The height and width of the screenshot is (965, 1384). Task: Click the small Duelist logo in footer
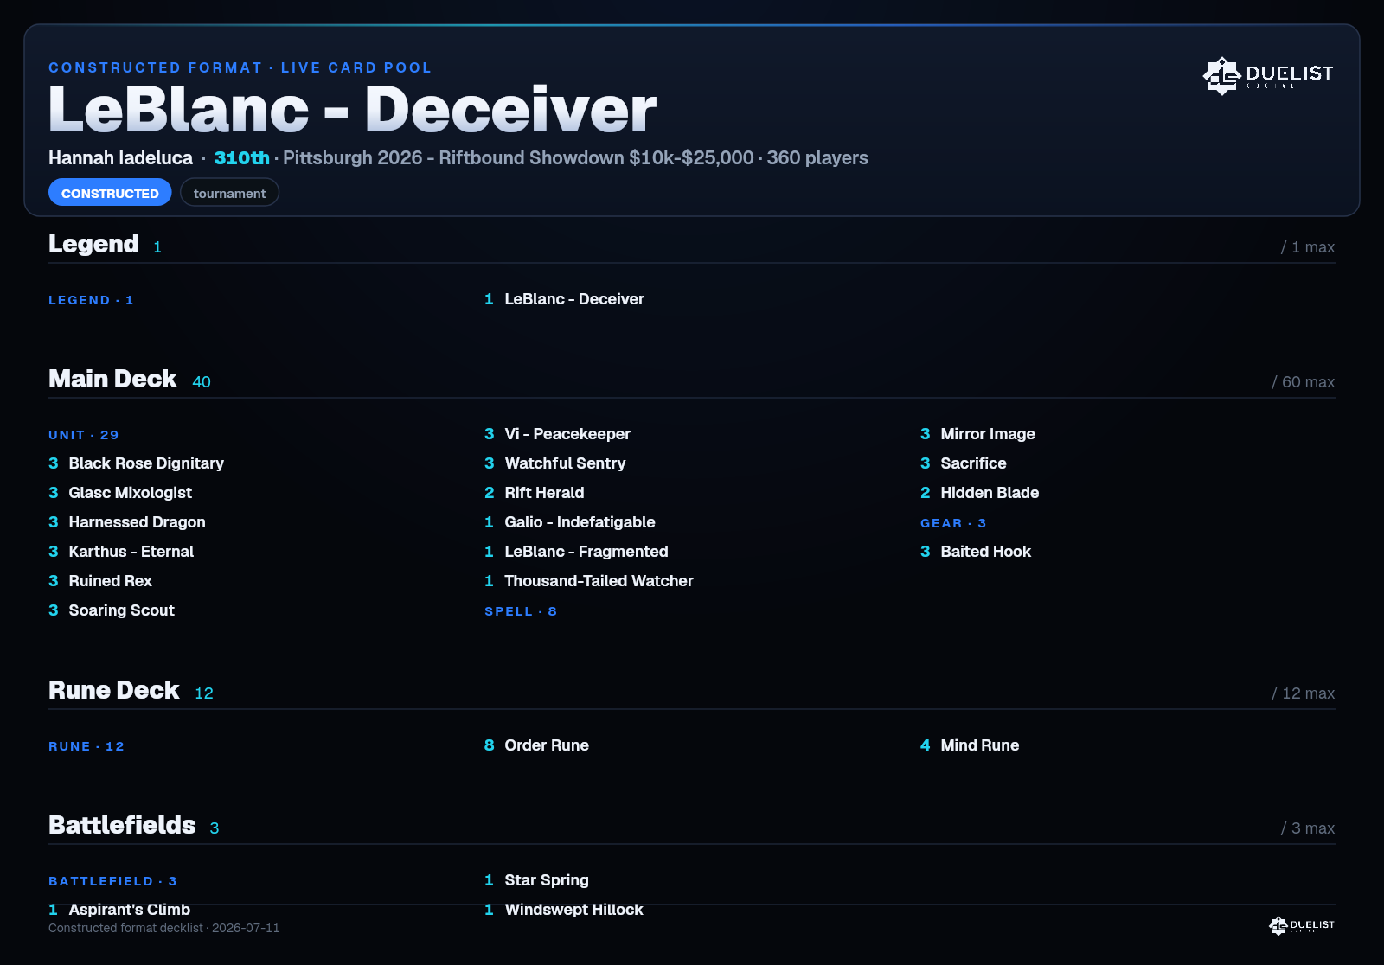[1302, 925]
